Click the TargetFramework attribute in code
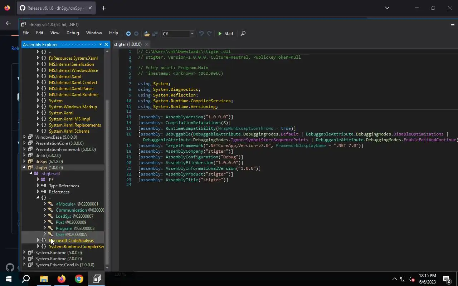Viewport: 458px width, 286px height. [184, 146]
